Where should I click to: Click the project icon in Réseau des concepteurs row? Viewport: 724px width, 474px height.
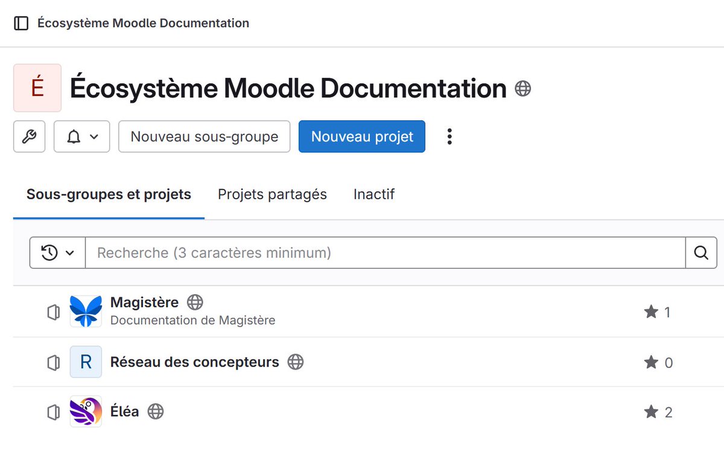click(x=54, y=362)
